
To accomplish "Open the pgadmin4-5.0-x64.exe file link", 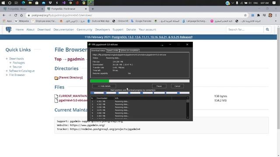I will [x=73, y=100].
